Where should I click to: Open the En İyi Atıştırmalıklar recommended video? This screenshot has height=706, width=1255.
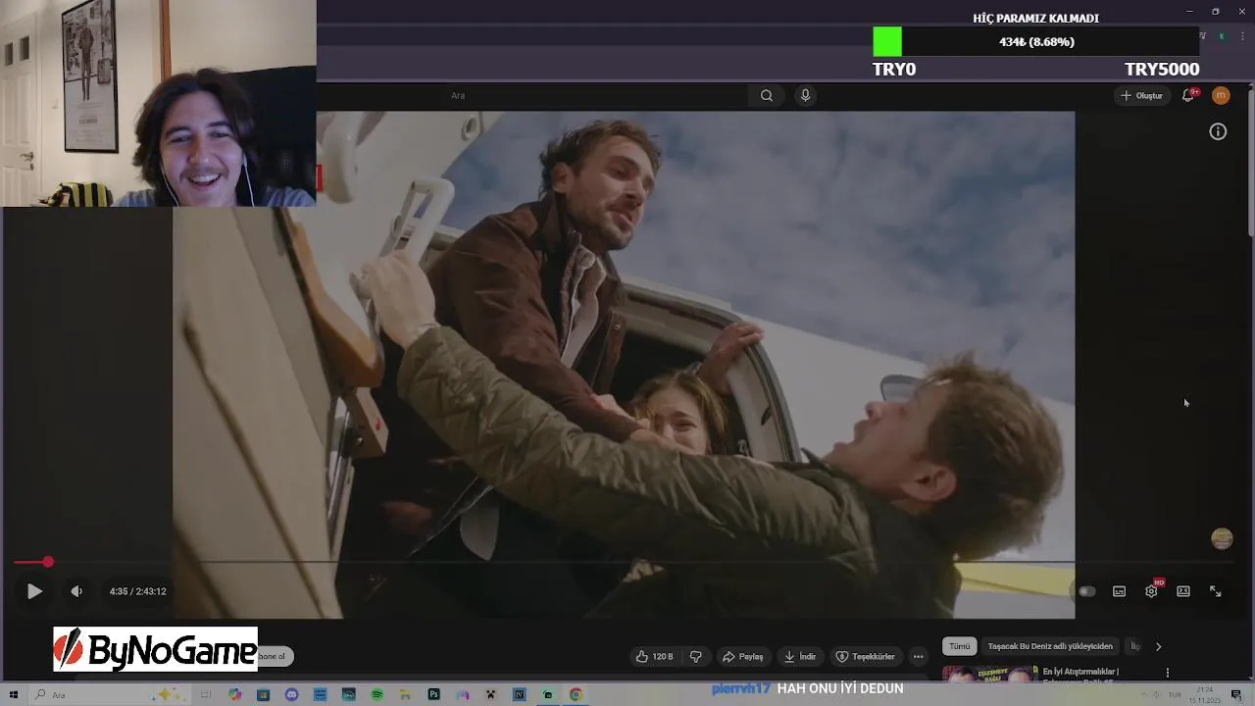click(1080, 672)
